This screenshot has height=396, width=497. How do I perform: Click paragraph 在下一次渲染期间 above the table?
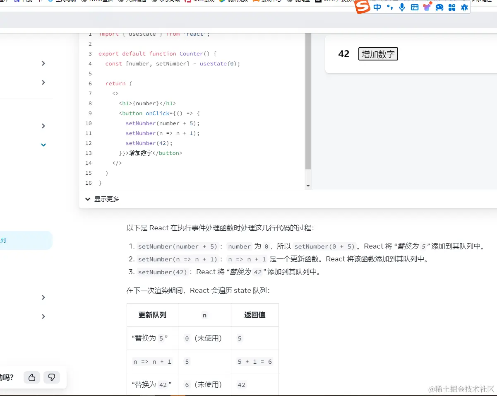pos(198,290)
